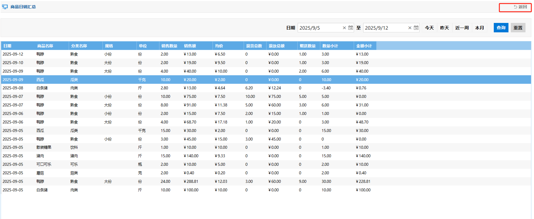Select the 可口可乐 row in table

point(44,164)
